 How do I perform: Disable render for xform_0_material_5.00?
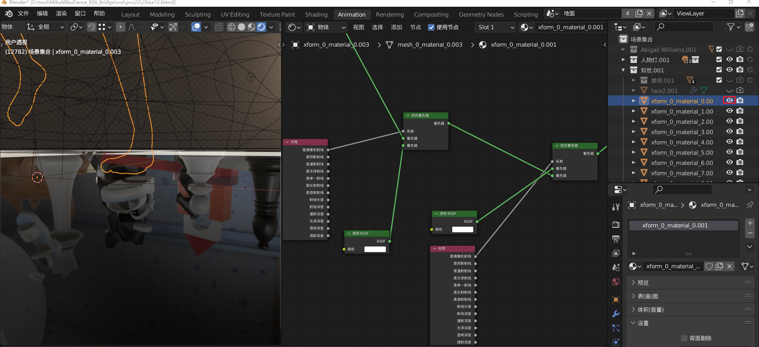coord(740,152)
